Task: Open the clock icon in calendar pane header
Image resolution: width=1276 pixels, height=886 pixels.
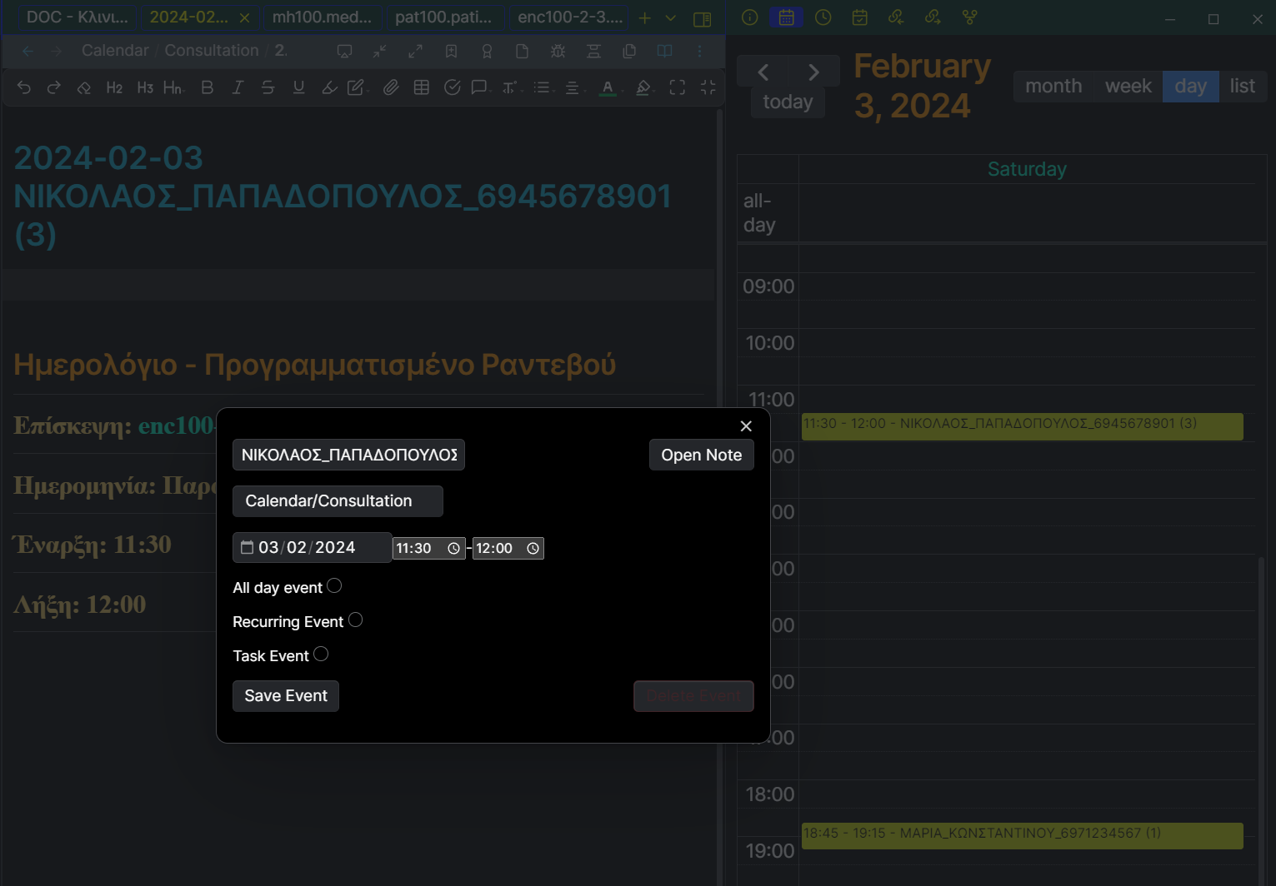Action: [823, 17]
